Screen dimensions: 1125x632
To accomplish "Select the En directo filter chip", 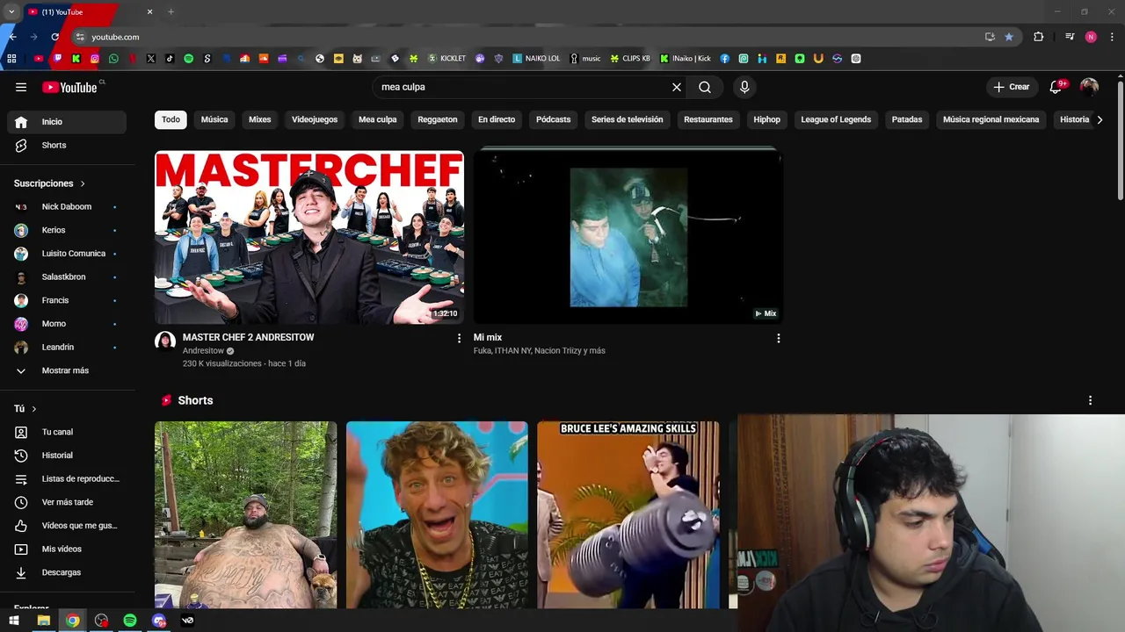I will pyautogui.click(x=497, y=119).
